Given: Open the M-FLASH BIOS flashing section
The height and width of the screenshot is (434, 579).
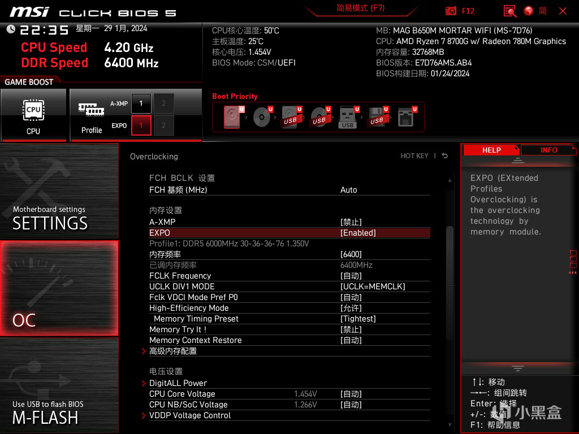Looking at the screenshot, I should click(59, 385).
